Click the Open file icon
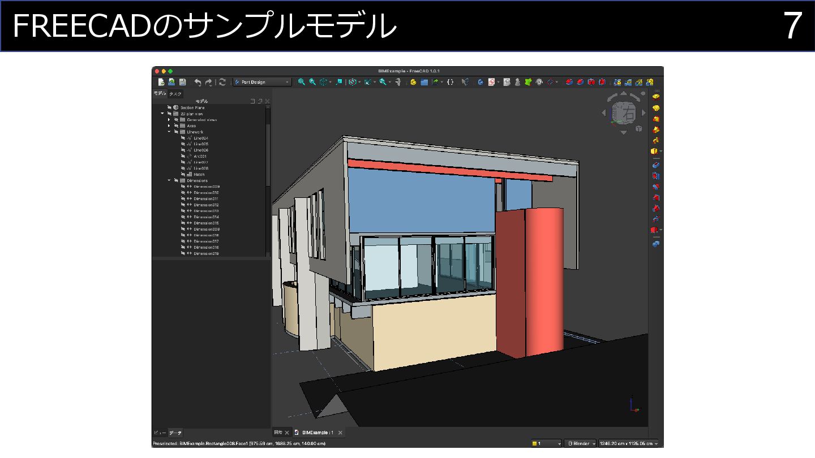Image resolution: width=815 pixels, height=458 pixels. (171, 82)
